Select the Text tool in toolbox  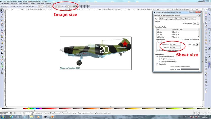2,53
